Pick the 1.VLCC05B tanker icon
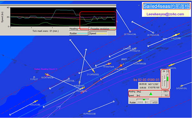This screenshot has width=192, height=118. click(x=176, y=35)
